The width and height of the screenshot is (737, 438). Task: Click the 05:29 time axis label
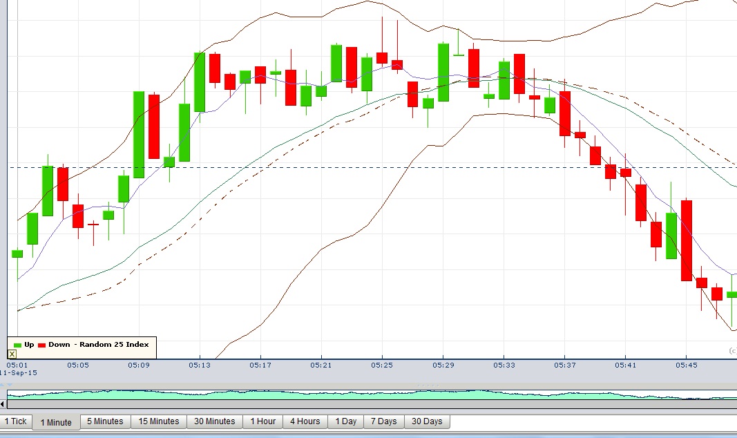point(443,365)
